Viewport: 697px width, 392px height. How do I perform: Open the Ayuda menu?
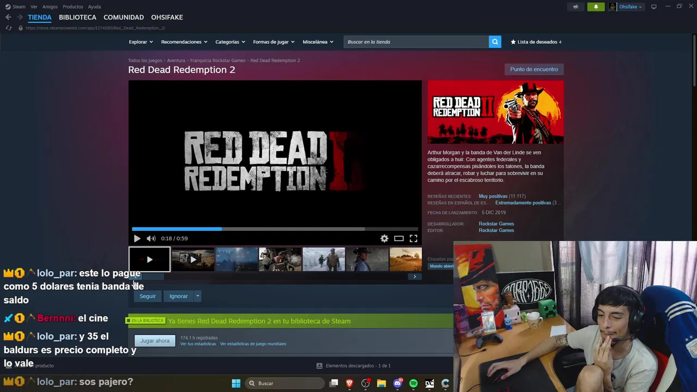(94, 7)
